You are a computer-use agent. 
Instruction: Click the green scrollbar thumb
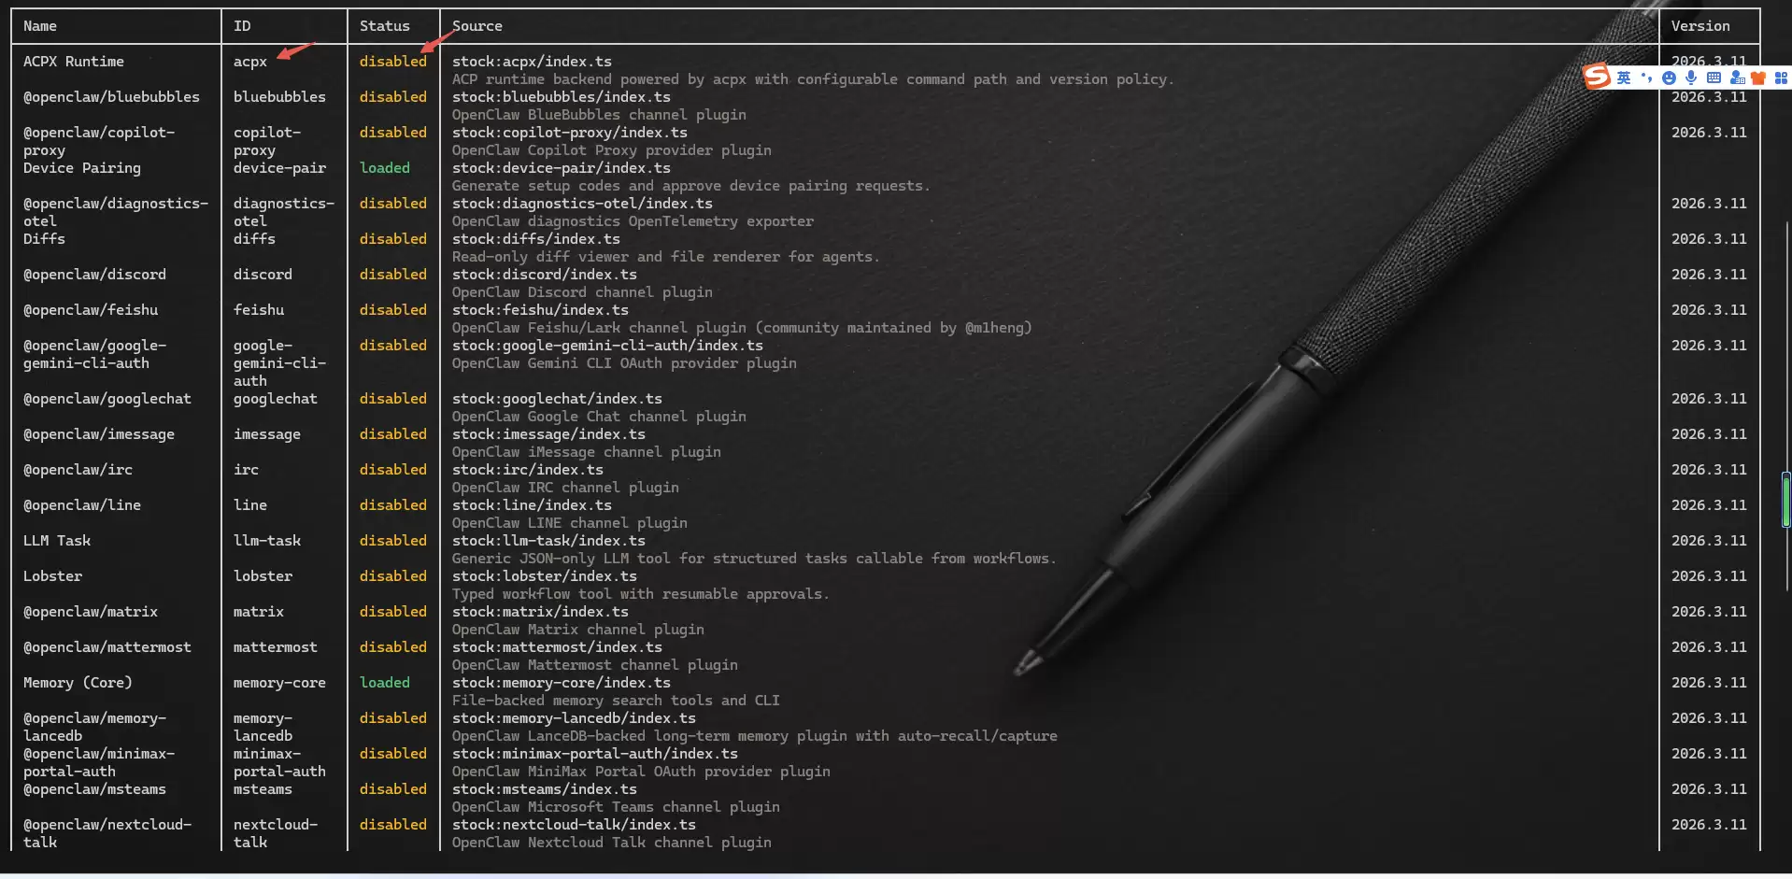click(x=1786, y=501)
